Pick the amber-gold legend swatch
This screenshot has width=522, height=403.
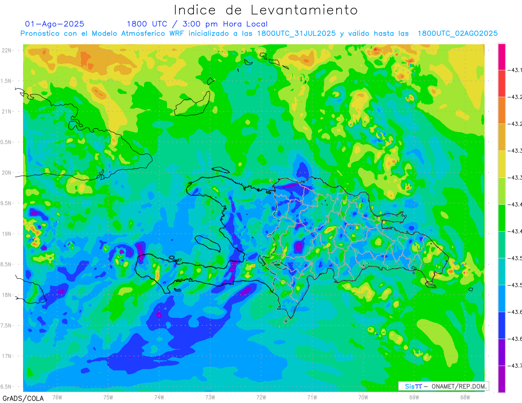(x=502, y=137)
